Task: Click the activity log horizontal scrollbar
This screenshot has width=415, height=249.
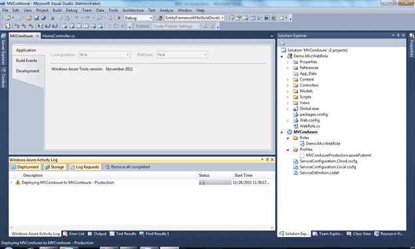Action: 142,228
